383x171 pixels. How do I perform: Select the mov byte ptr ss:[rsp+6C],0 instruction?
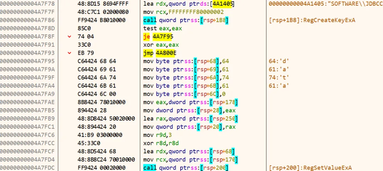tap(185, 94)
